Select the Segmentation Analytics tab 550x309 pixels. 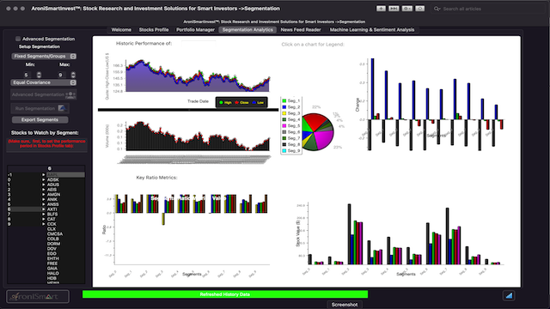[x=247, y=30]
